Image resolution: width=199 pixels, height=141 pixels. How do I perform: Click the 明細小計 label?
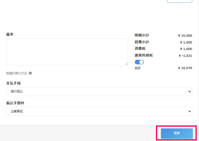[142, 35]
